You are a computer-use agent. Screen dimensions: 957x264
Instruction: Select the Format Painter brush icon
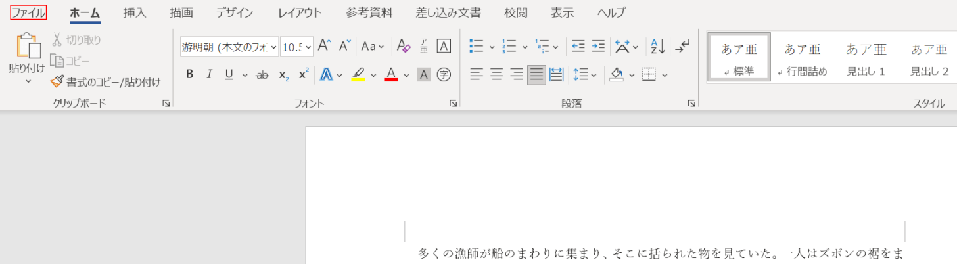click(57, 82)
